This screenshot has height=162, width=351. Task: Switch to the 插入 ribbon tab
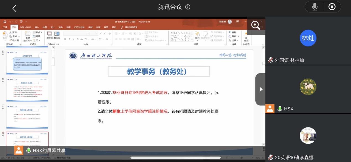(x=37, y=27)
